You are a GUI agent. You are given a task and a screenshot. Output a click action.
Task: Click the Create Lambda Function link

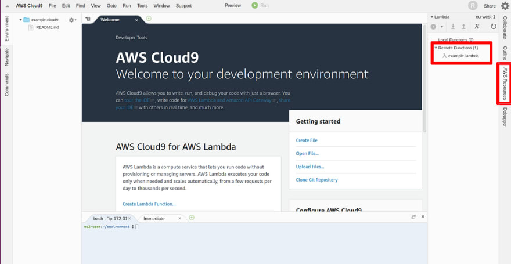149,204
